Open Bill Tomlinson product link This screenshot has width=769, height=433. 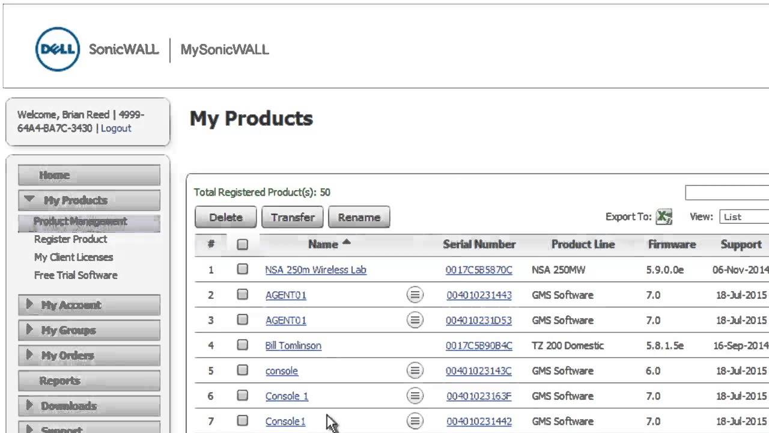(293, 346)
